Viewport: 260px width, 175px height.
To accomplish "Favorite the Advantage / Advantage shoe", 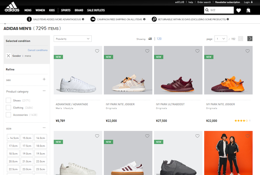I will (x=97, y=51).
